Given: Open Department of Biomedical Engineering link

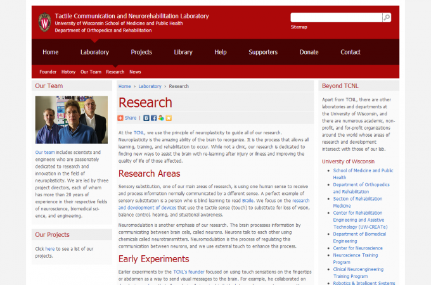Looking at the screenshot, I should click(x=359, y=237).
